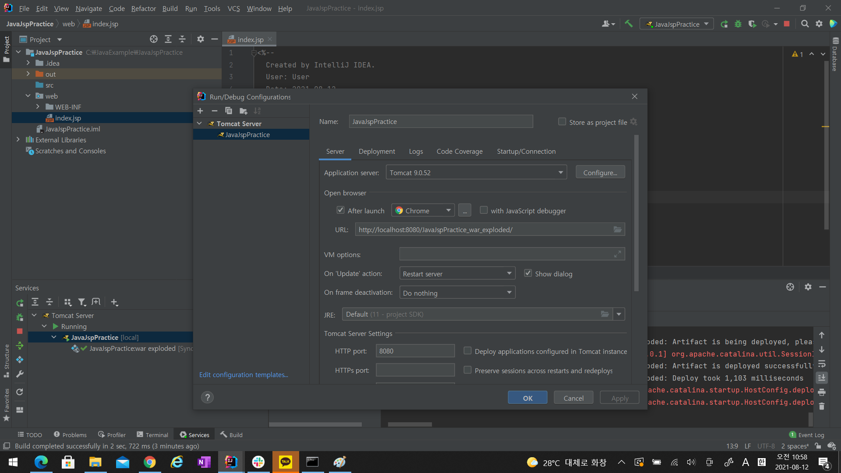Open IDE settings gear in toolbar
The image size is (841, 473).
(819, 24)
